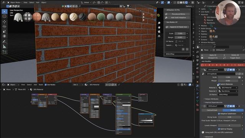245x138 pixels.
Task: Choose the Scale tool
Action: point(4,31)
